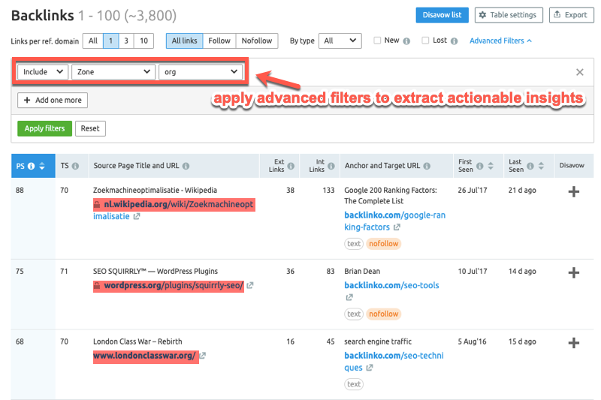Collapse the Advanced Filters link
The width and height of the screenshot is (601, 400).
500,41
